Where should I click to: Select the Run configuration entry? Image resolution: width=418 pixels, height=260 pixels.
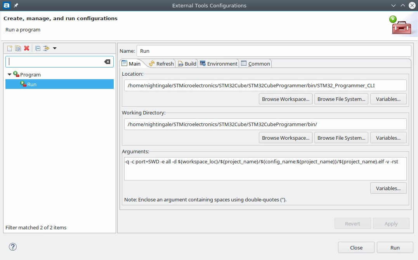(59, 84)
